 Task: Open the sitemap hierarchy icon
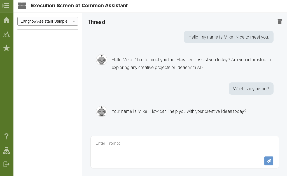[6, 150]
